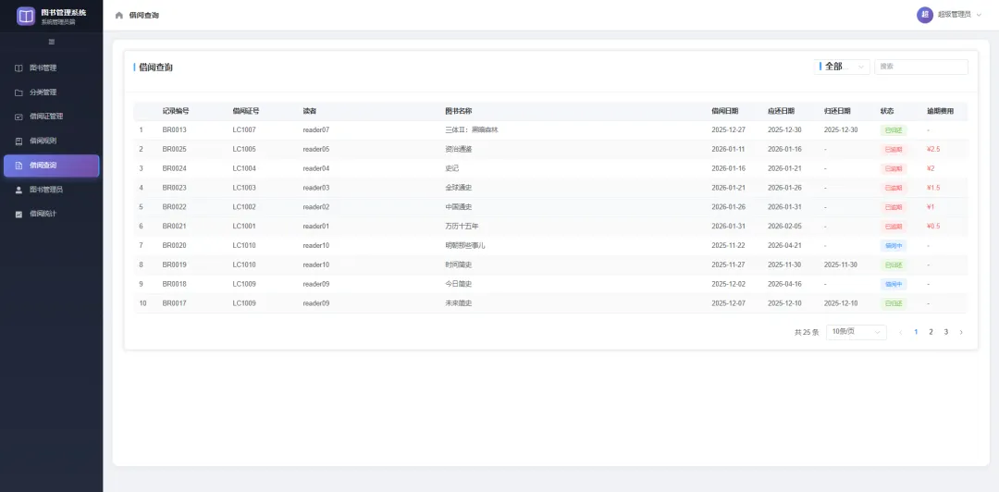Click record number BR0024
Viewport: 999px width, 492px height.
pos(174,168)
